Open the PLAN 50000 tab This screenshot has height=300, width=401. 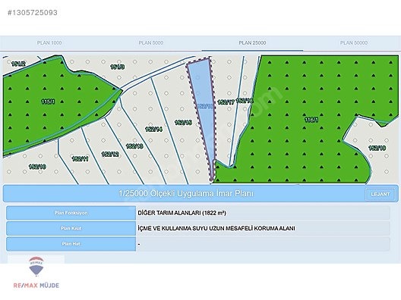354,43
